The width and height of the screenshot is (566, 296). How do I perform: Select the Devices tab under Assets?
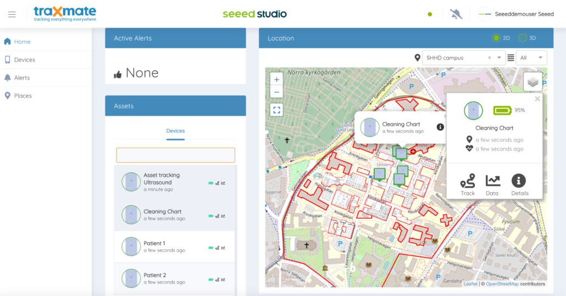(x=175, y=131)
